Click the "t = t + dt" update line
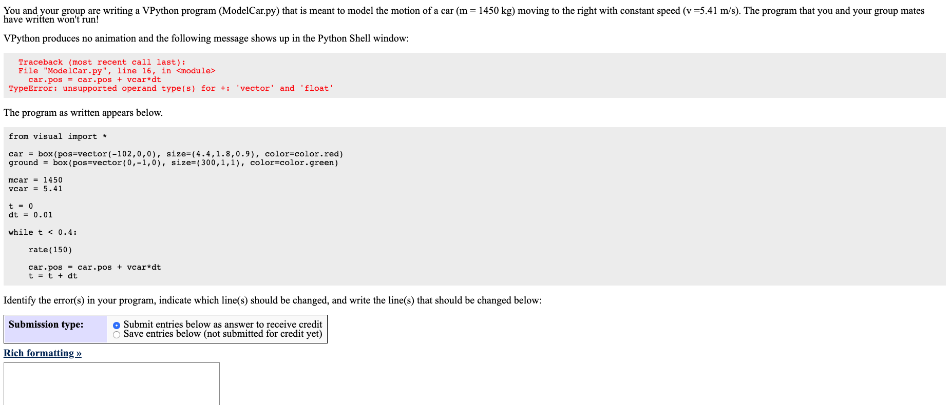The width and height of the screenshot is (950, 405). coord(52,276)
